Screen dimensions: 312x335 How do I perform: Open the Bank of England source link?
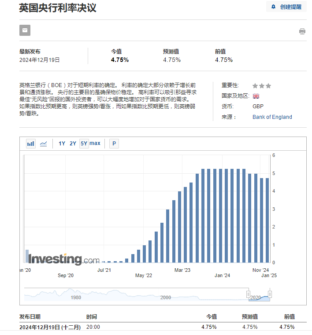coord(272,117)
